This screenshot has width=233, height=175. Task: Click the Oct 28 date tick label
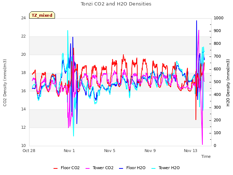29,151
